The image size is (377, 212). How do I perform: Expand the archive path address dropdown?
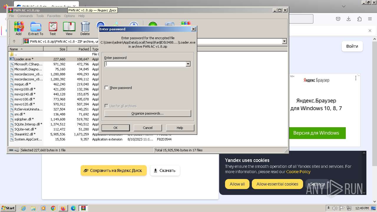(x=284, y=41)
